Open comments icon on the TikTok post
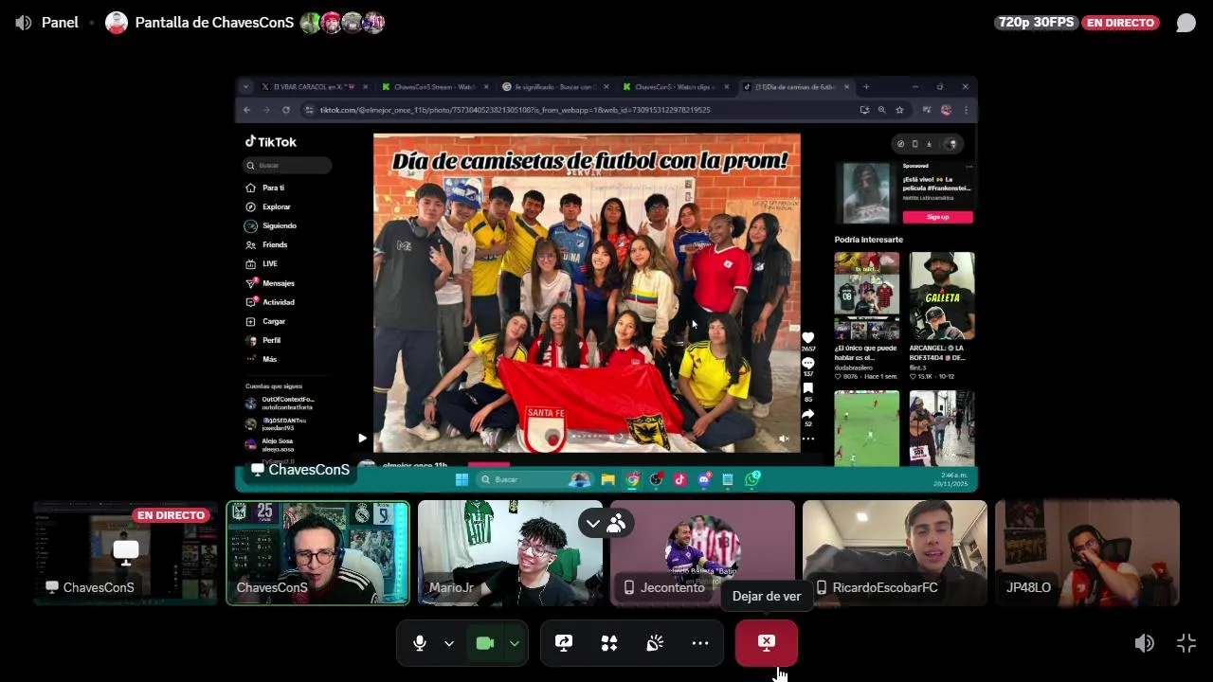 point(807,363)
